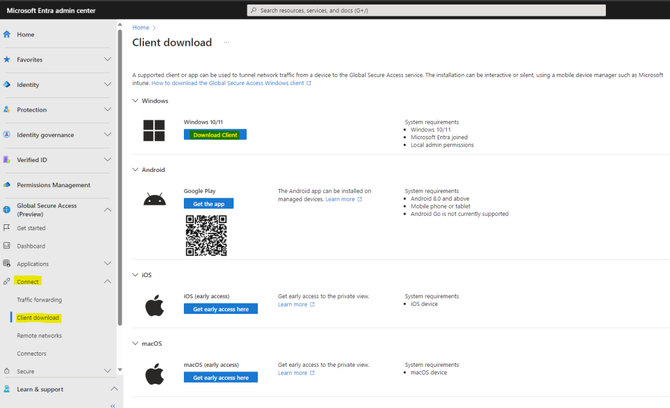Collapse the Connect chevron
The width and height of the screenshot is (670, 408).
(108, 281)
